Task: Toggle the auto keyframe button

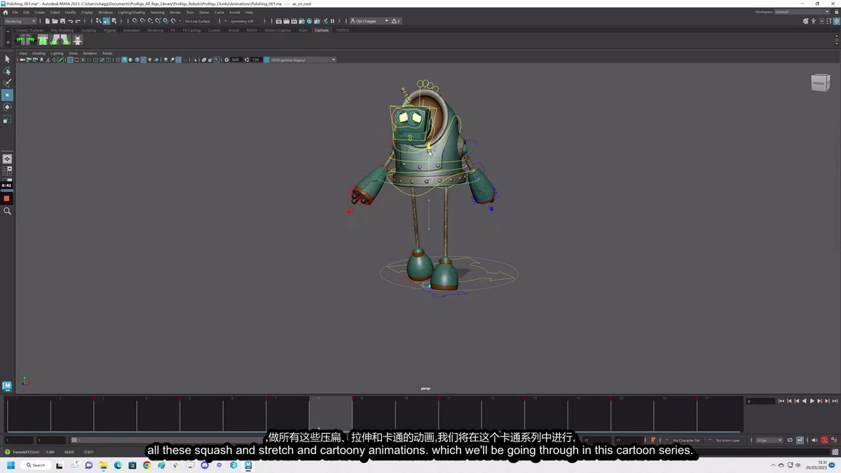Action: coord(824,440)
